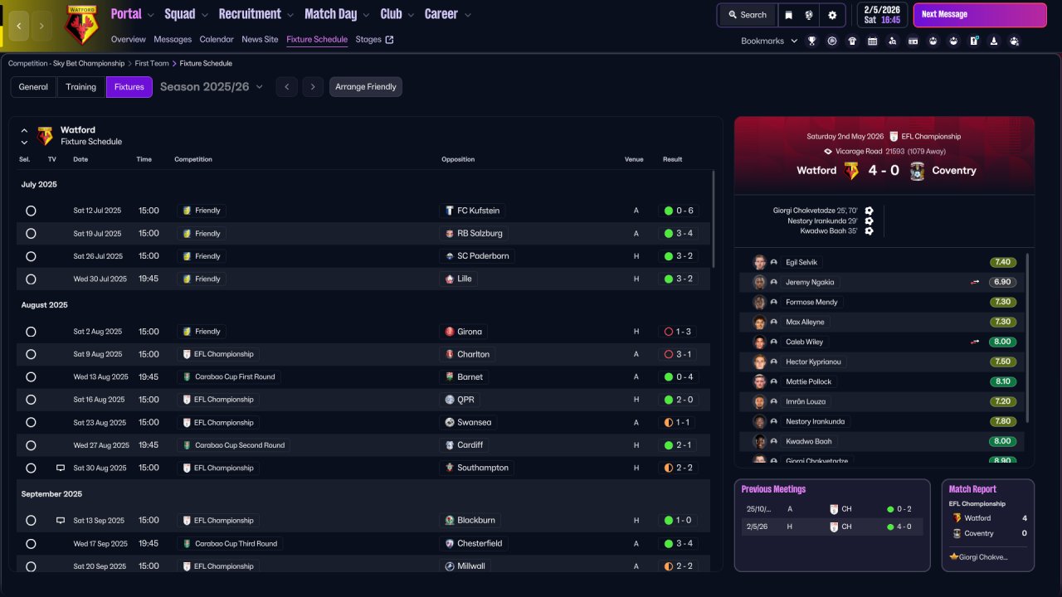Screen dimensions: 1062x597
Task: Switch to the News Site tab
Action: coord(260,40)
